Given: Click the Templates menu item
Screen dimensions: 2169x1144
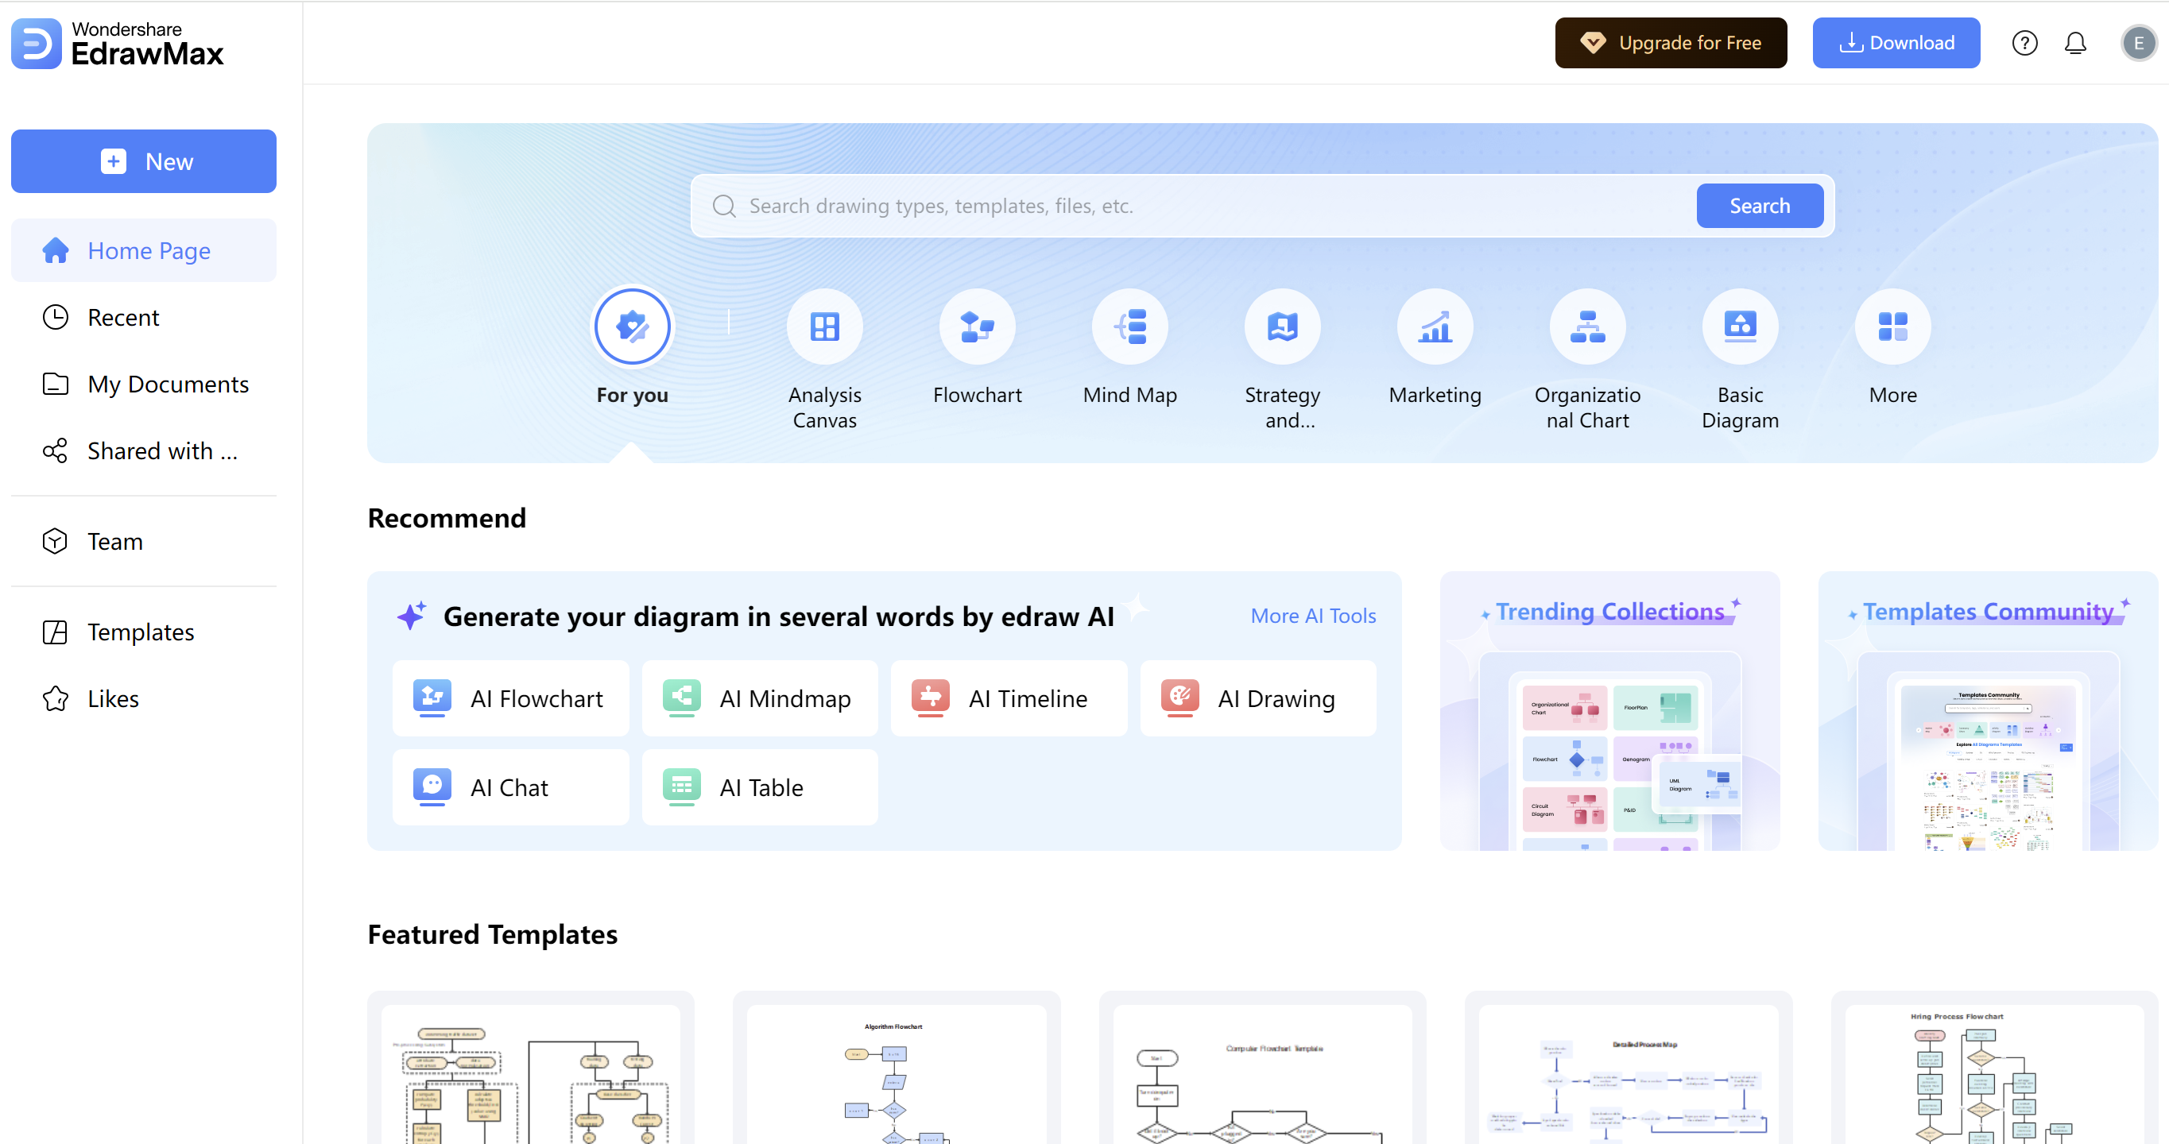Looking at the screenshot, I should coord(139,631).
